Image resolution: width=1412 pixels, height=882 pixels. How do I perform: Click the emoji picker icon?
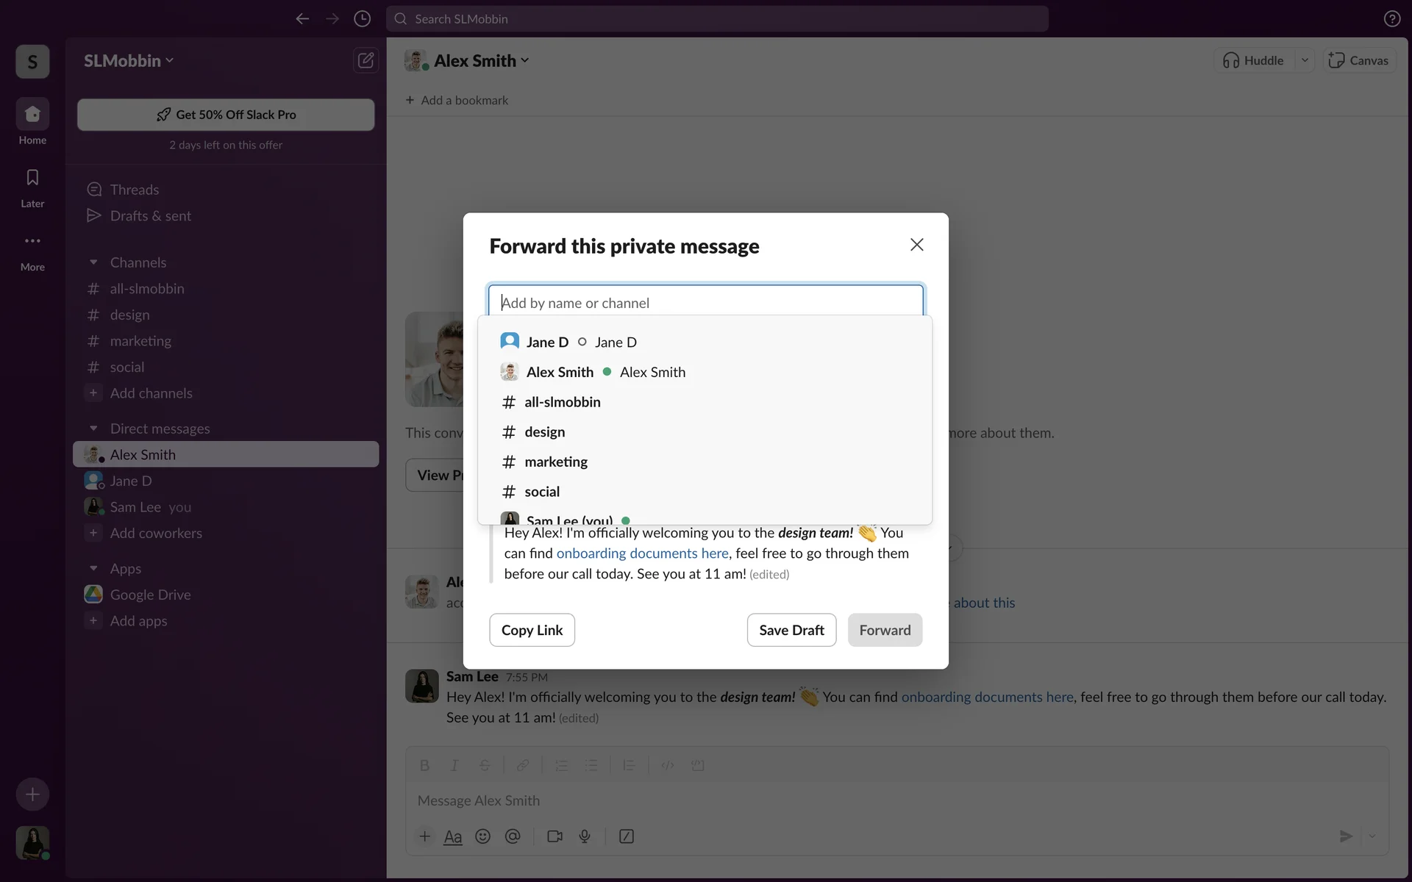(x=482, y=836)
